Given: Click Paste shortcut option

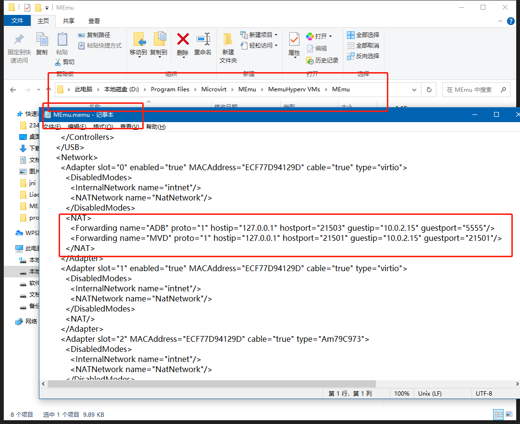Looking at the screenshot, I should tap(99, 46).
